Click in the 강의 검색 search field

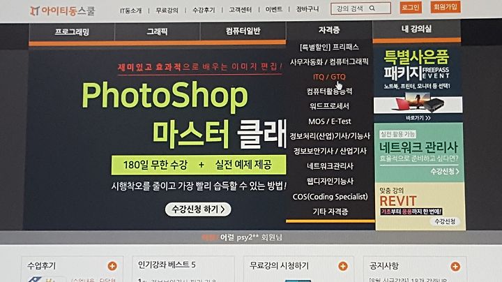(360, 8)
